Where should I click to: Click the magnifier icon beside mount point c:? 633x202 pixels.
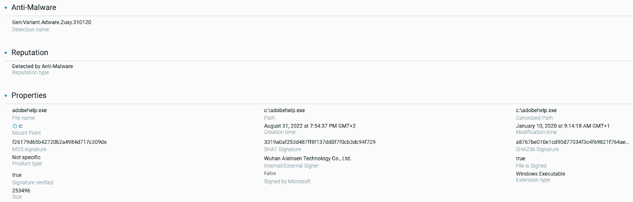coord(15,126)
